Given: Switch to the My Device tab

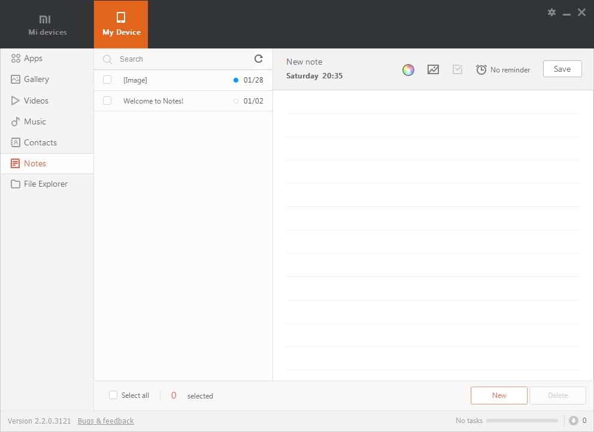Looking at the screenshot, I should coord(121,25).
